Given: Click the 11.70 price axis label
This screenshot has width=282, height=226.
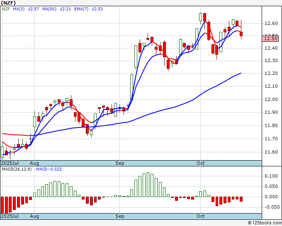Looking at the screenshot, I should [x=271, y=139].
